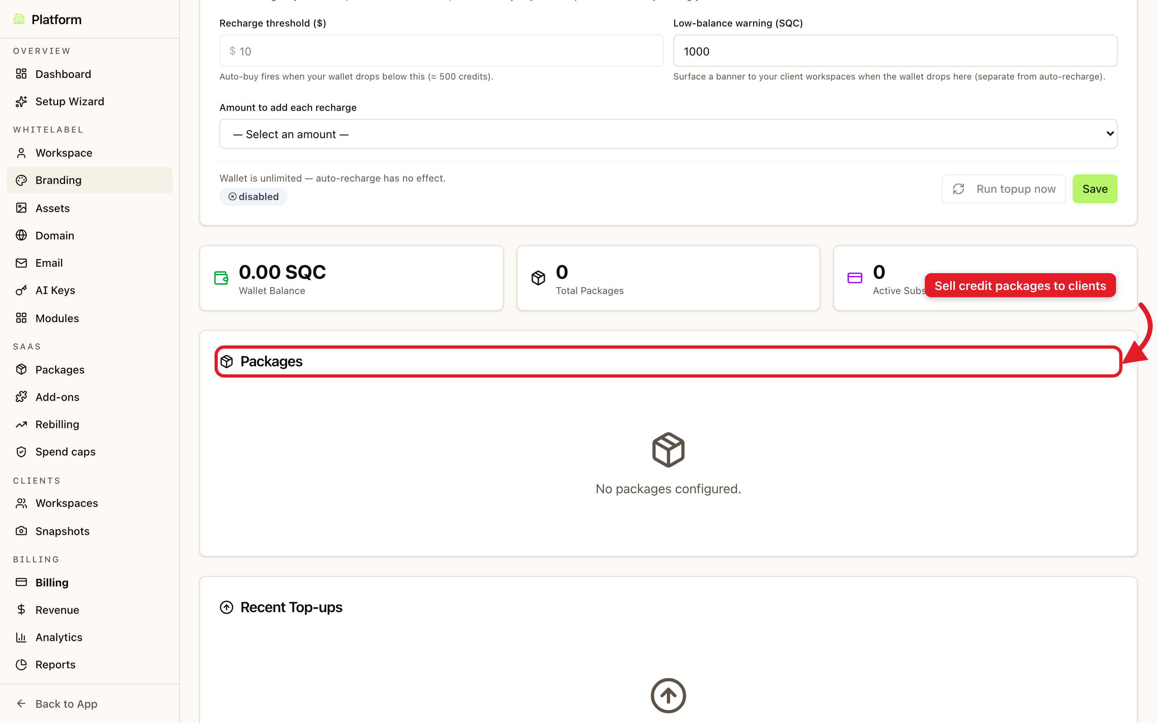Click the Recharge threshold input field

click(441, 51)
